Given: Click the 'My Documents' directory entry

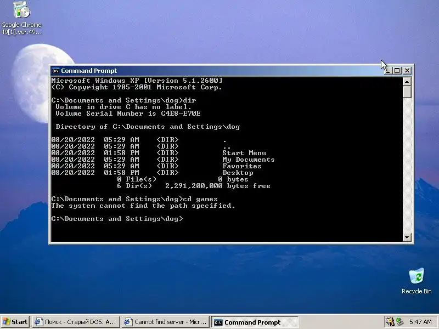Looking at the screenshot, I should point(249,160).
